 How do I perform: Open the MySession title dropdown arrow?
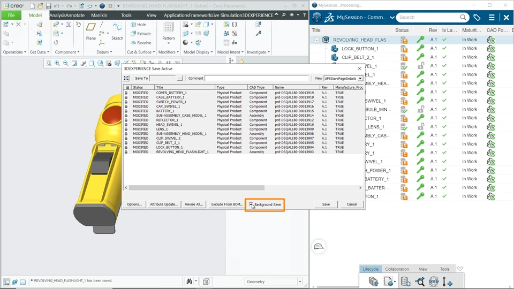[x=392, y=17]
